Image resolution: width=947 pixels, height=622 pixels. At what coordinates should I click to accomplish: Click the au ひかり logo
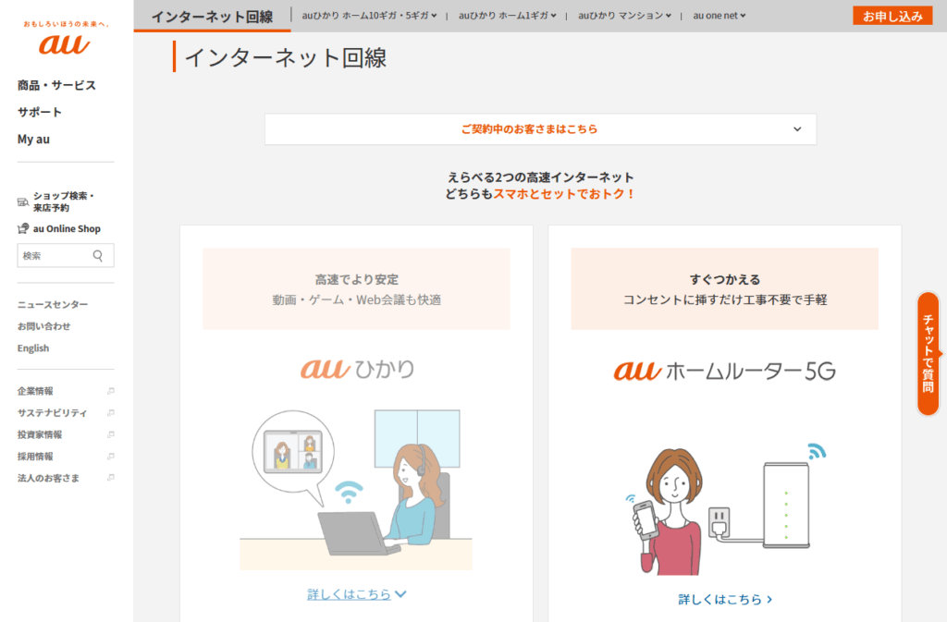click(x=357, y=369)
